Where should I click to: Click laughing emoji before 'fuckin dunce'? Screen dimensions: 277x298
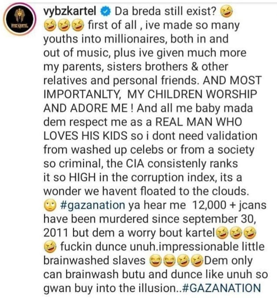[x=50, y=247]
